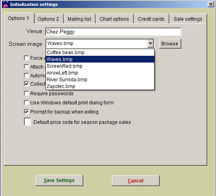Click the Venue text field

113,32
